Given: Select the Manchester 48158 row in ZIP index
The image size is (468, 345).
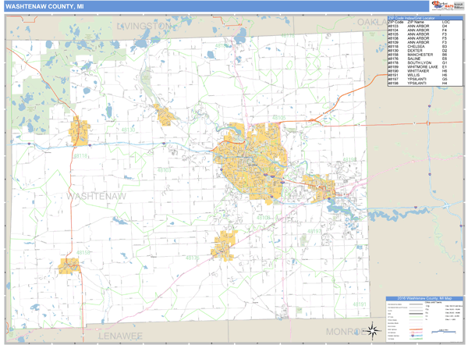Looking at the screenshot, I should (422, 55).
